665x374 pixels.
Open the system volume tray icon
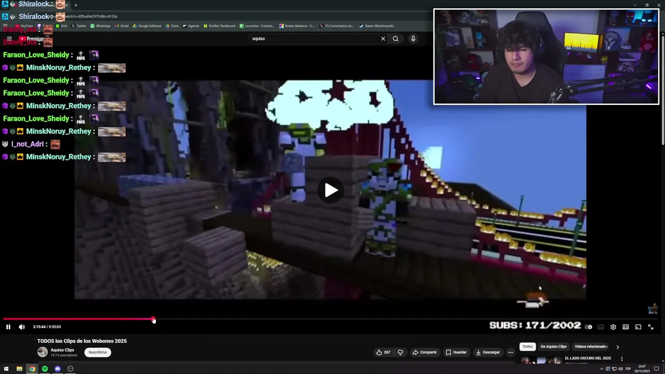pos(621,369)
